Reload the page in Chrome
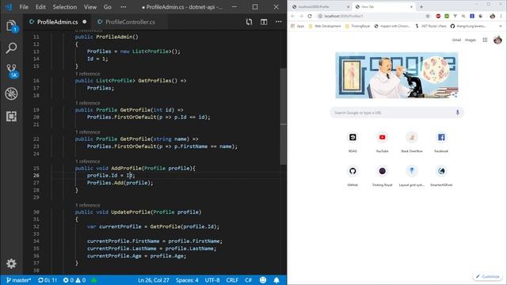The width and height of the screenshot is (507, 285). click(310, 16)
